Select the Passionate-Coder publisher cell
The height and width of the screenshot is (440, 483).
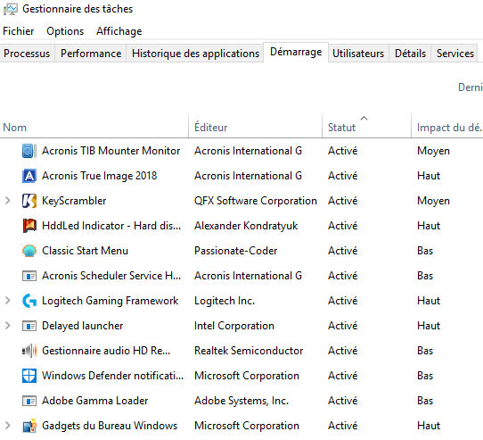(x=235, y=251)
